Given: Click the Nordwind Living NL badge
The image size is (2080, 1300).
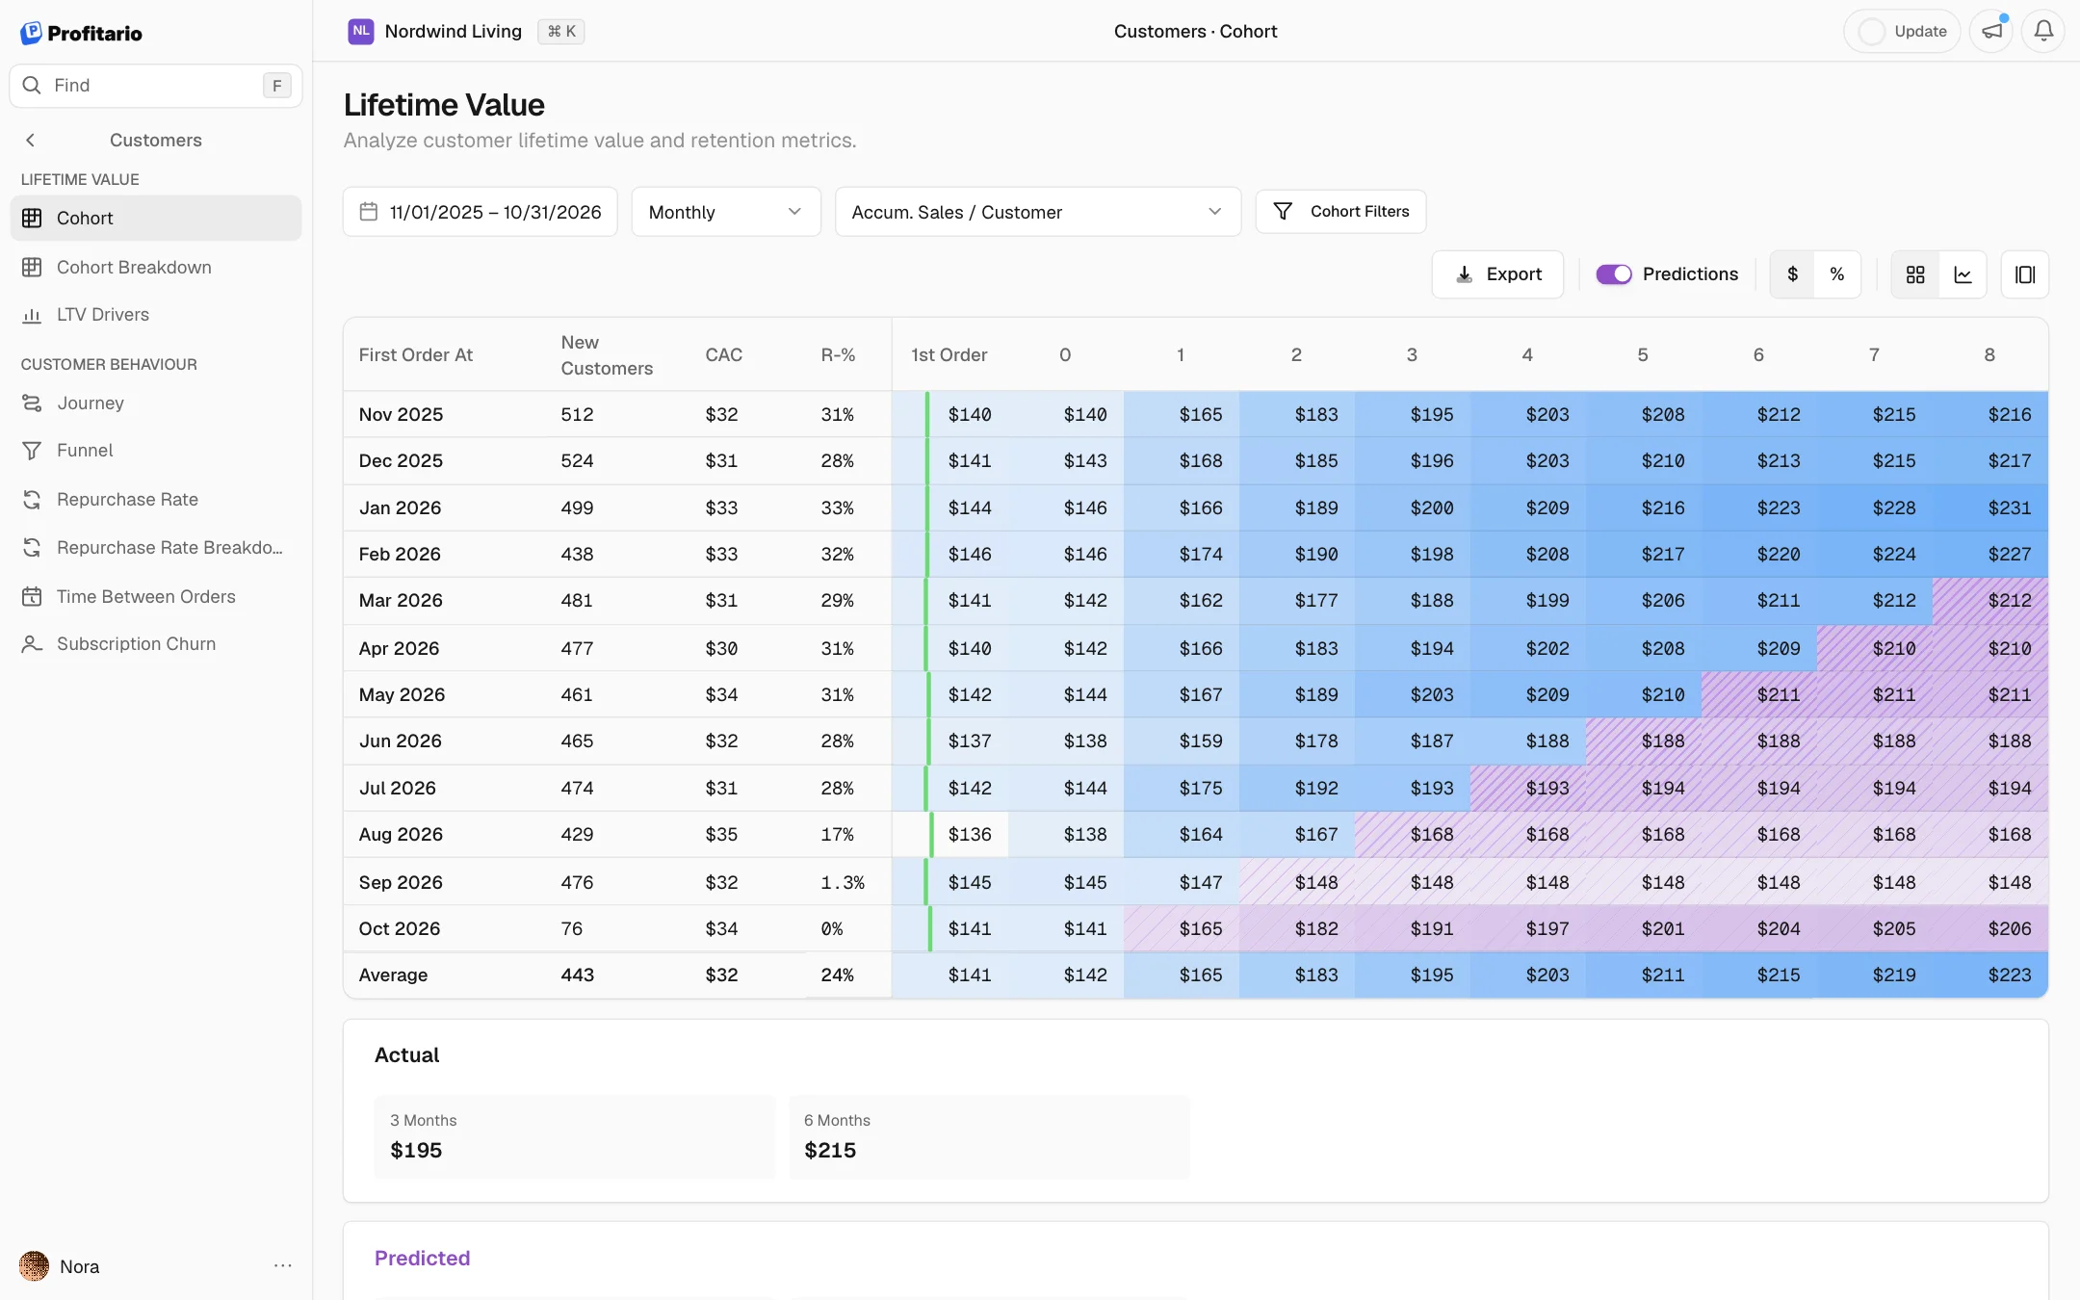Looking at the screenshot, I should pos(361,31).
